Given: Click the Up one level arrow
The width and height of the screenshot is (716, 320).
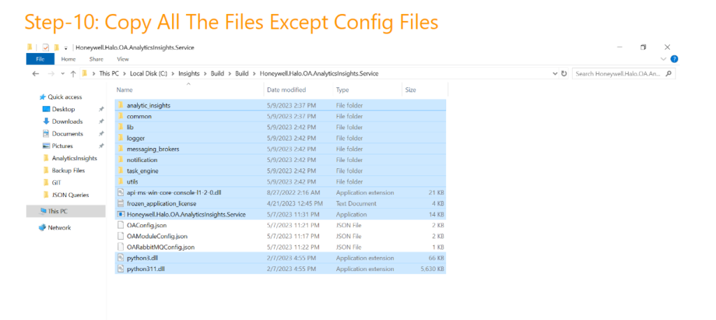Looking at the screenshot, I should point(73,73).
